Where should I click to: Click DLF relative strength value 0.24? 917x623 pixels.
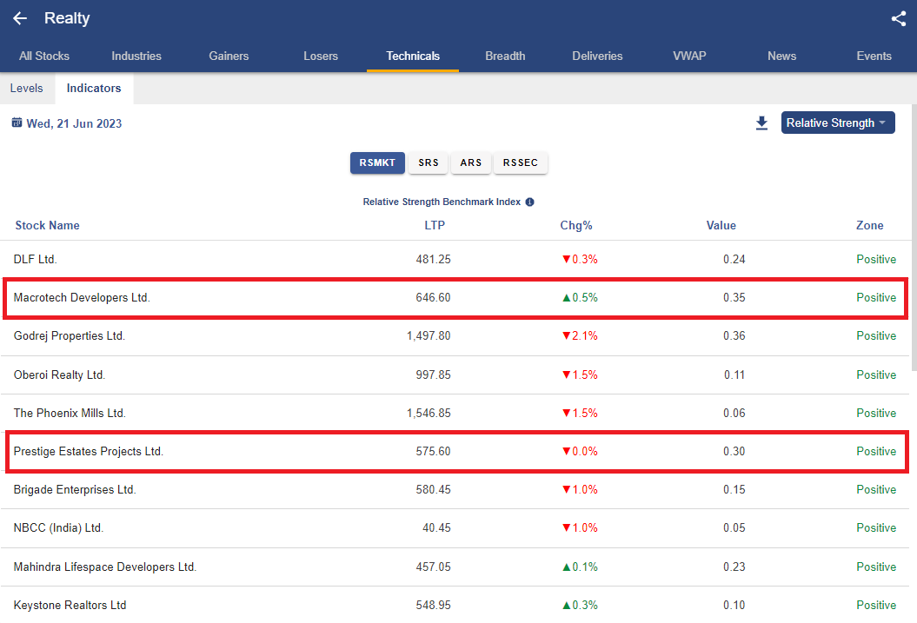pos(734,260)
